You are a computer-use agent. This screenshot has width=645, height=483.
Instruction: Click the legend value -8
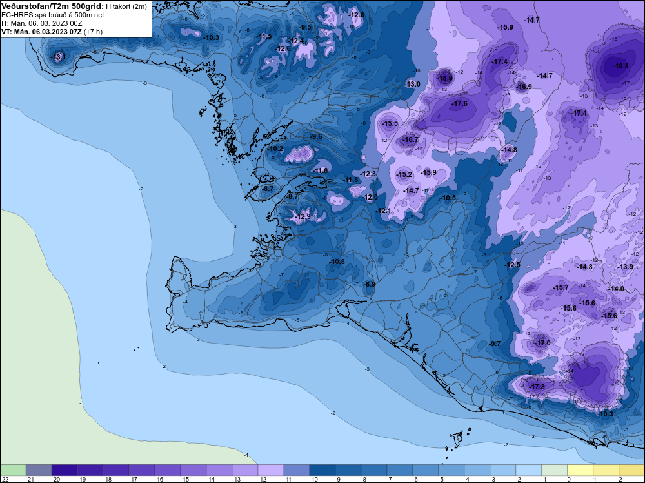pyautogui.click(x=364, y=479)
